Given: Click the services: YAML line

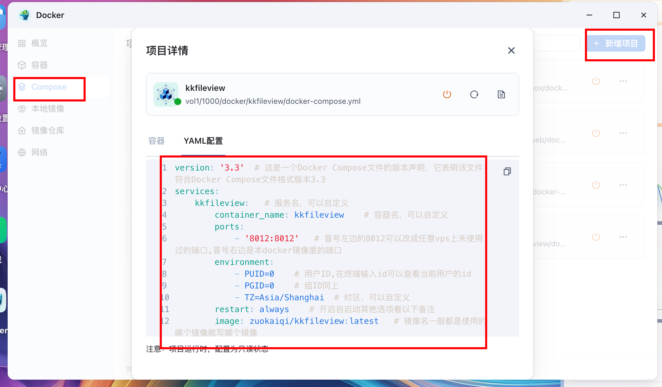Looking at the screenshot, I should [197, 191].
